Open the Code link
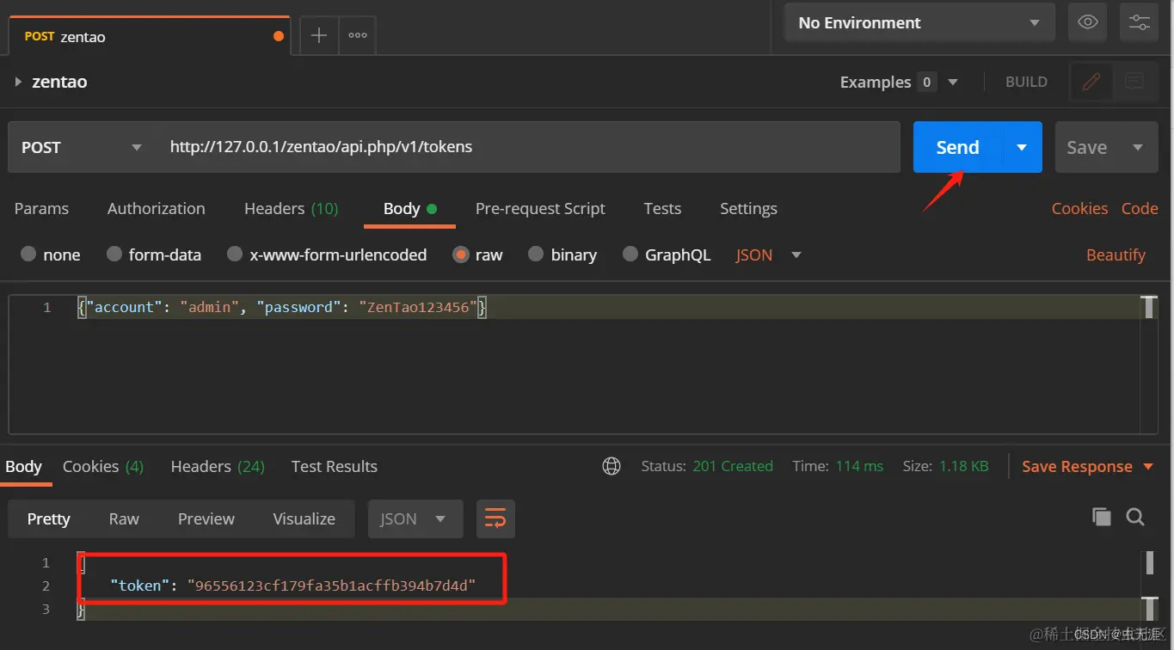 point(1140,208)
